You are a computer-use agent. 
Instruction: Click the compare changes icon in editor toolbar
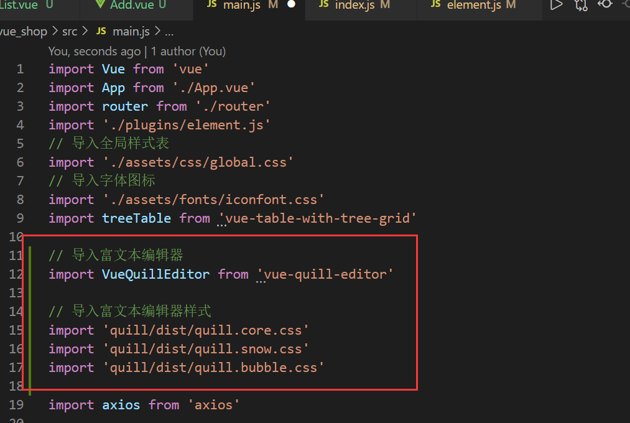581,5
